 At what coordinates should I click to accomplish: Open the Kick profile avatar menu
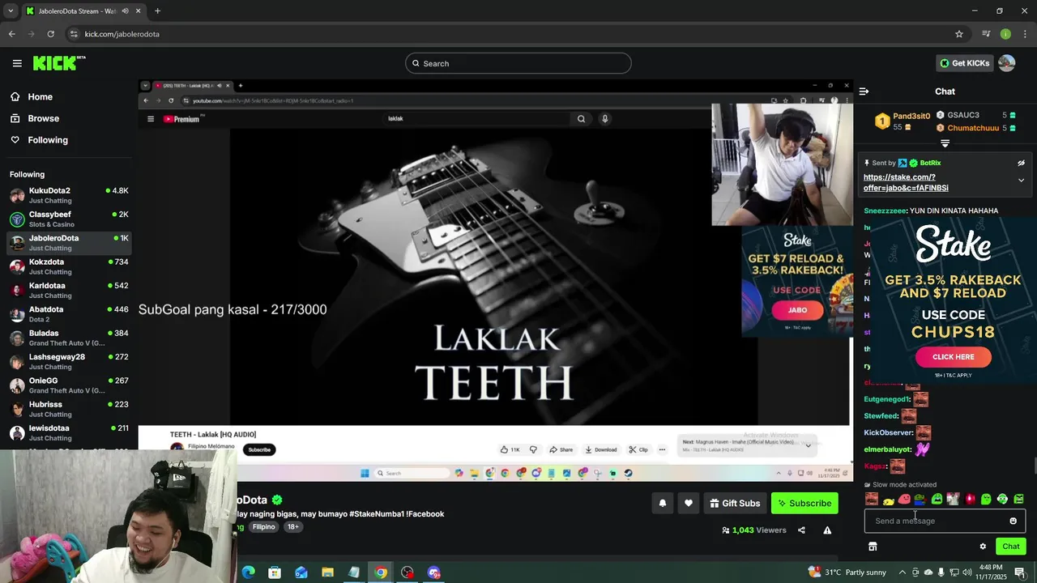pyautogui.click(x=1007, y=63)
